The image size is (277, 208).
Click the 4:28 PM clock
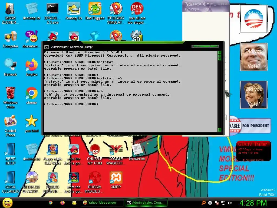(x=253, y=203)
